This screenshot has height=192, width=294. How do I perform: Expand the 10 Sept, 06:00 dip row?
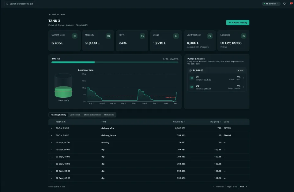pyautogui.click(x=51, y=150)
